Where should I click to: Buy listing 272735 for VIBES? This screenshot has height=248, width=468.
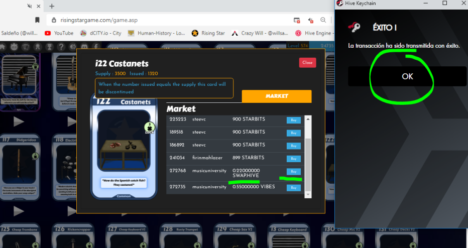(294, 188)
